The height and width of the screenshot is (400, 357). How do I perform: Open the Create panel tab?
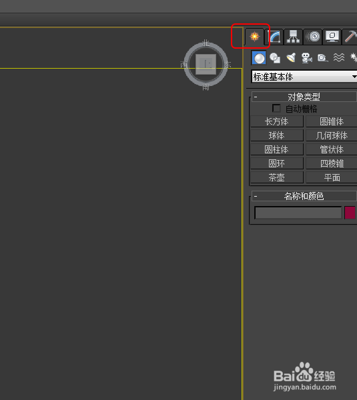[255, 37]
